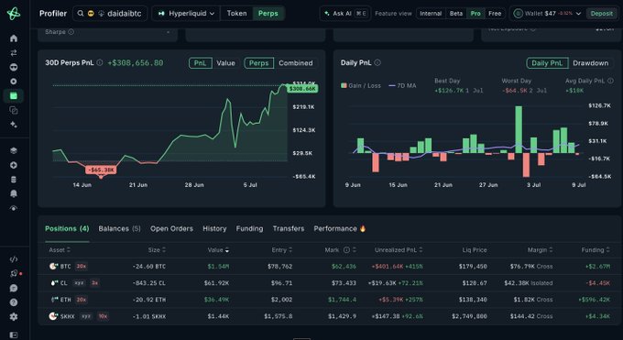Image resolution: width=623 pixels, height=340 pixels.
Task: Switch the 30D chart to Combined
Action: 296,63
